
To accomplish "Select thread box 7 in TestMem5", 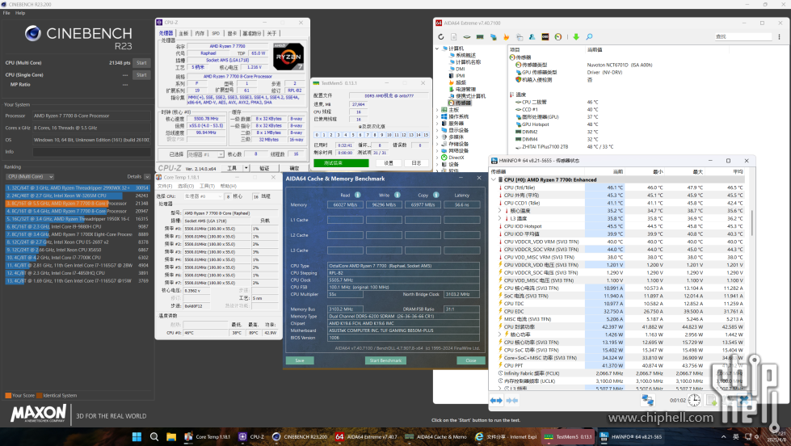I will [368, 135].
